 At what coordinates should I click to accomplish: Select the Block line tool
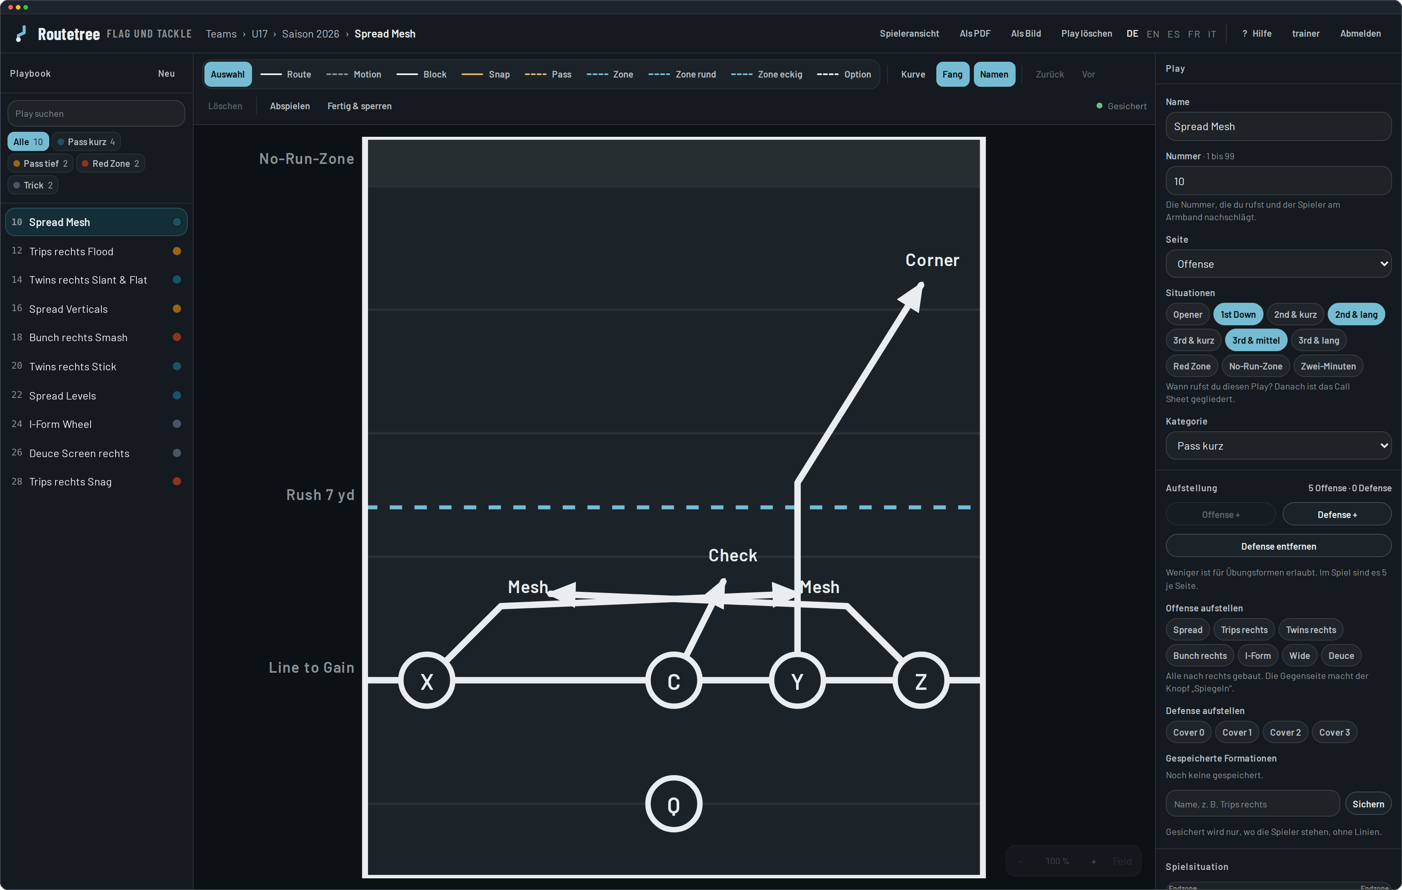point(421,75)
